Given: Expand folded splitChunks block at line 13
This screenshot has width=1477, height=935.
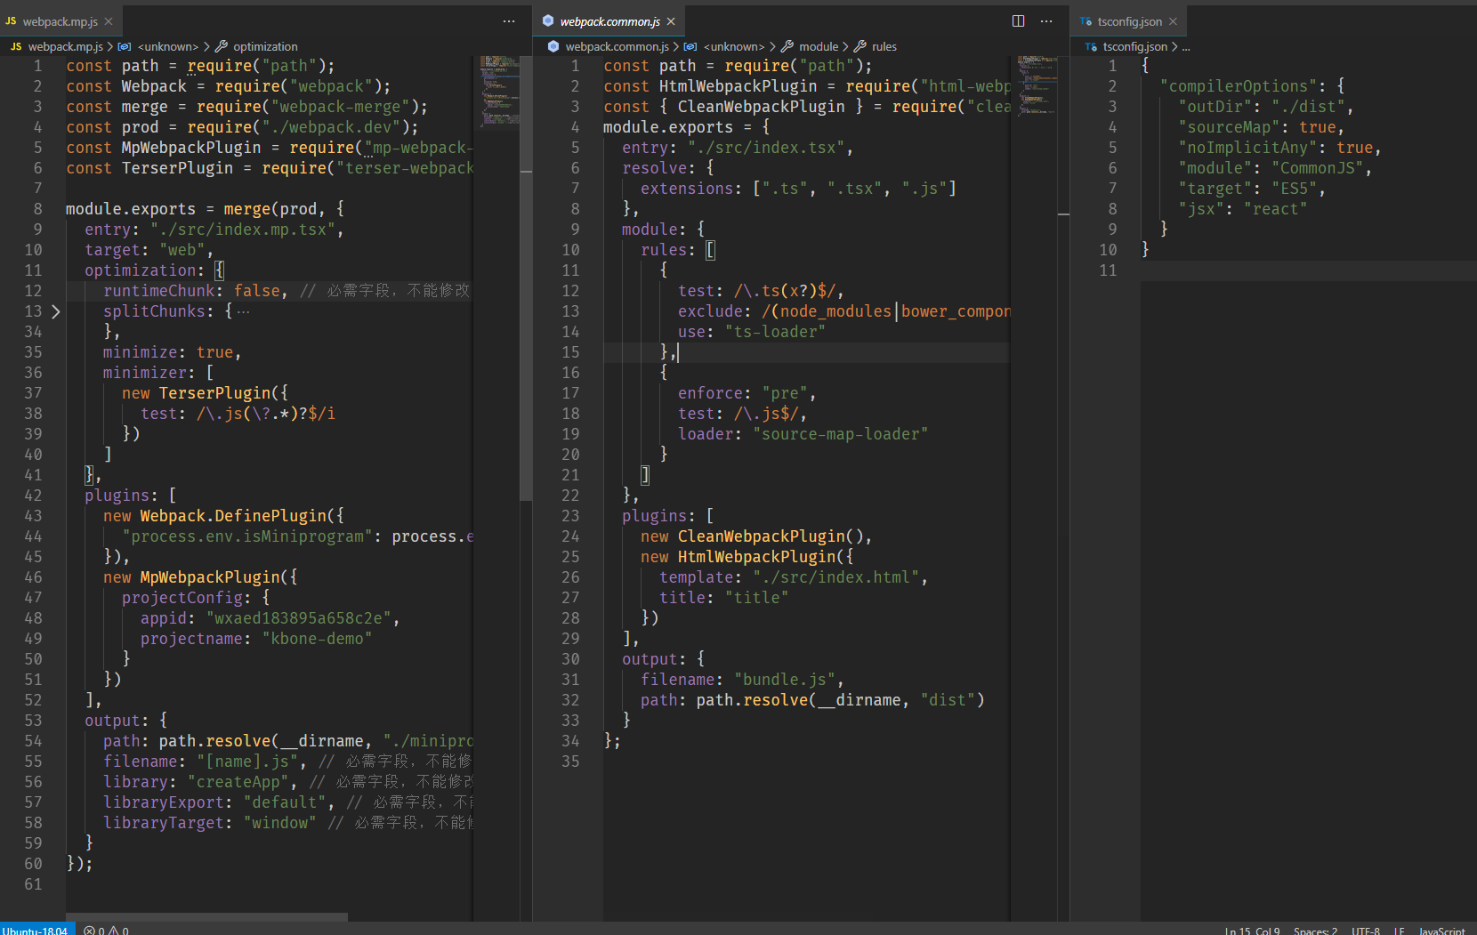Looking at the screenshot, I should click(55, 311).
